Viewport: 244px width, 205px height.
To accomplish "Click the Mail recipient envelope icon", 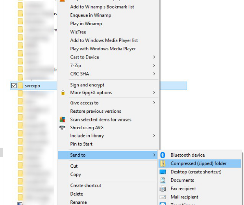I will (163, 197).
